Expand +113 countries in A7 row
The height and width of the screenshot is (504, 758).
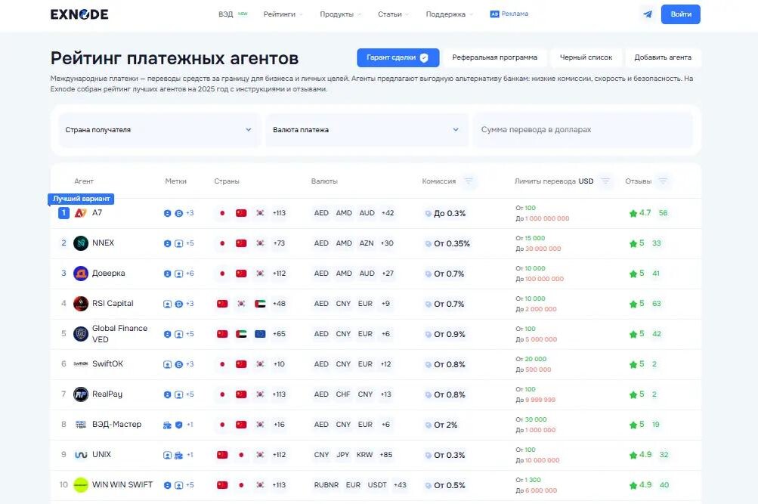(x=279, y=213)
